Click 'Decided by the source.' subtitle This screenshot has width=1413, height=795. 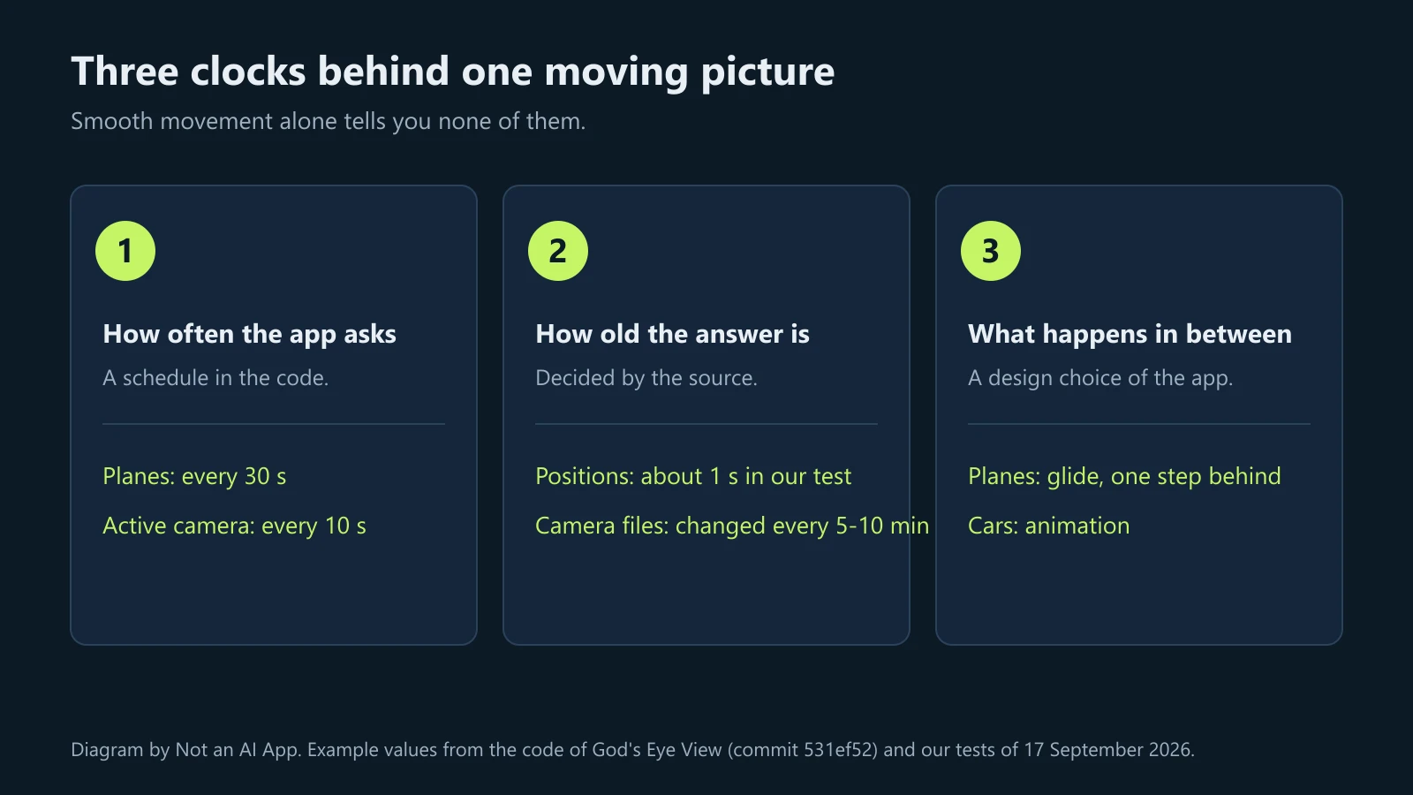(x=646, y=378)
